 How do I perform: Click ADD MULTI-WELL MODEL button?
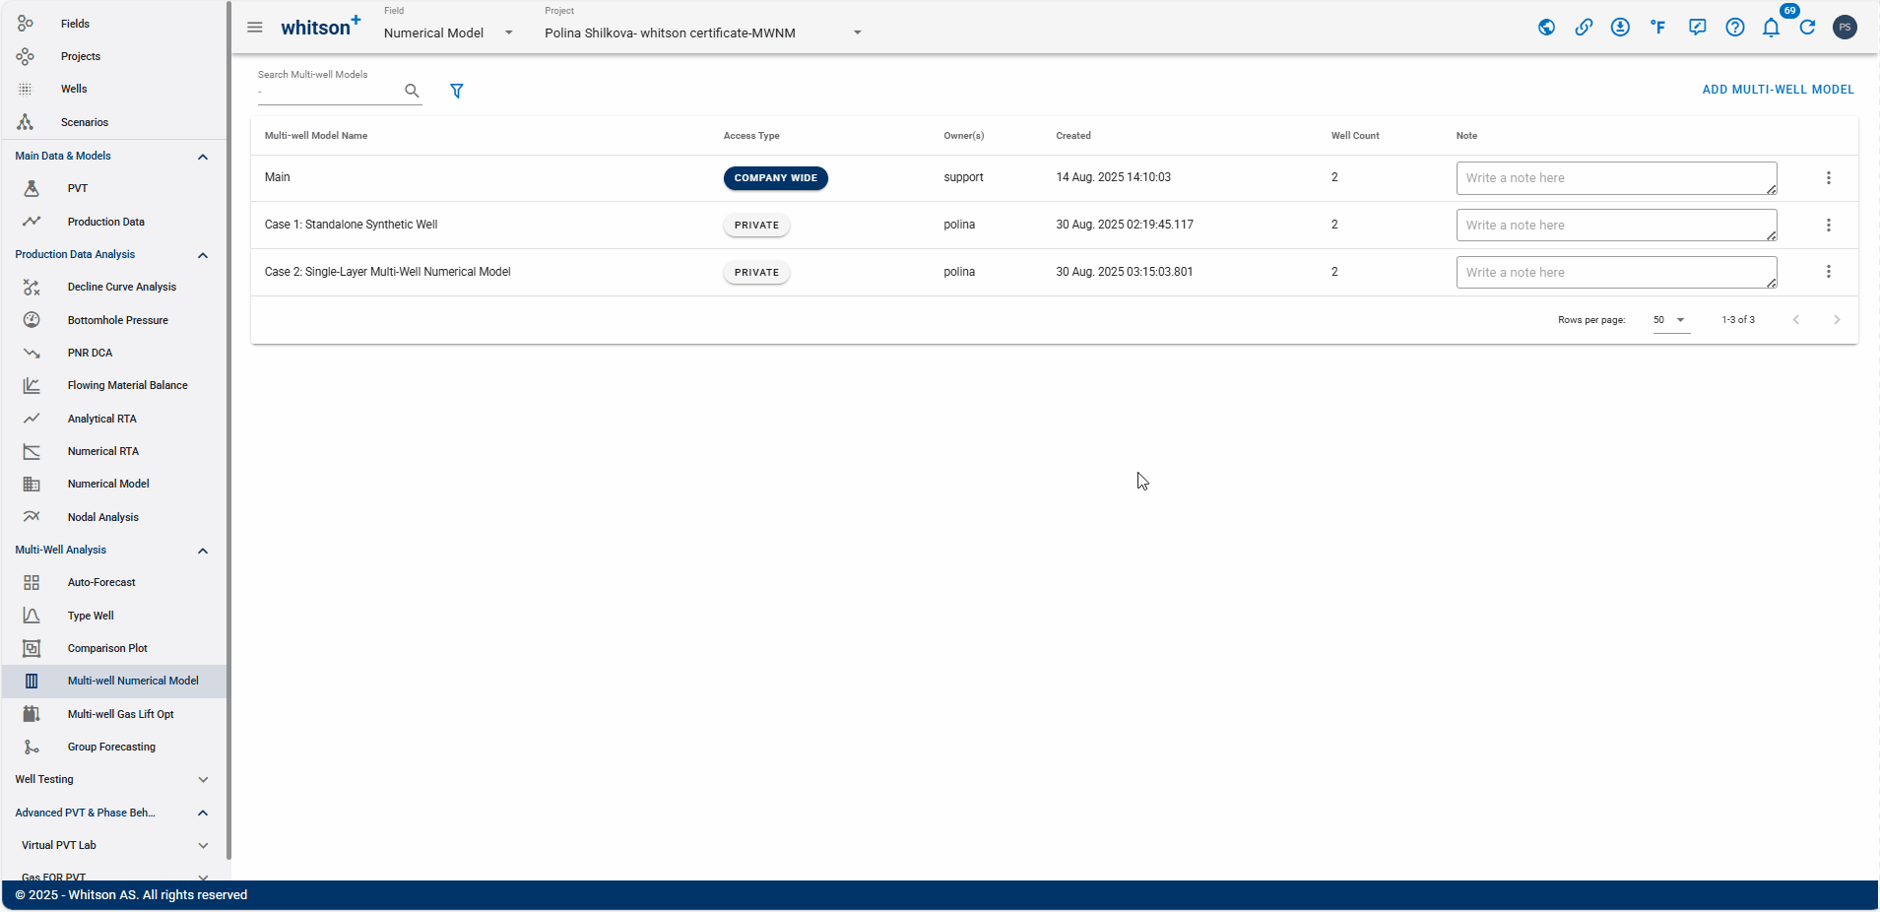pos(1778,90)
